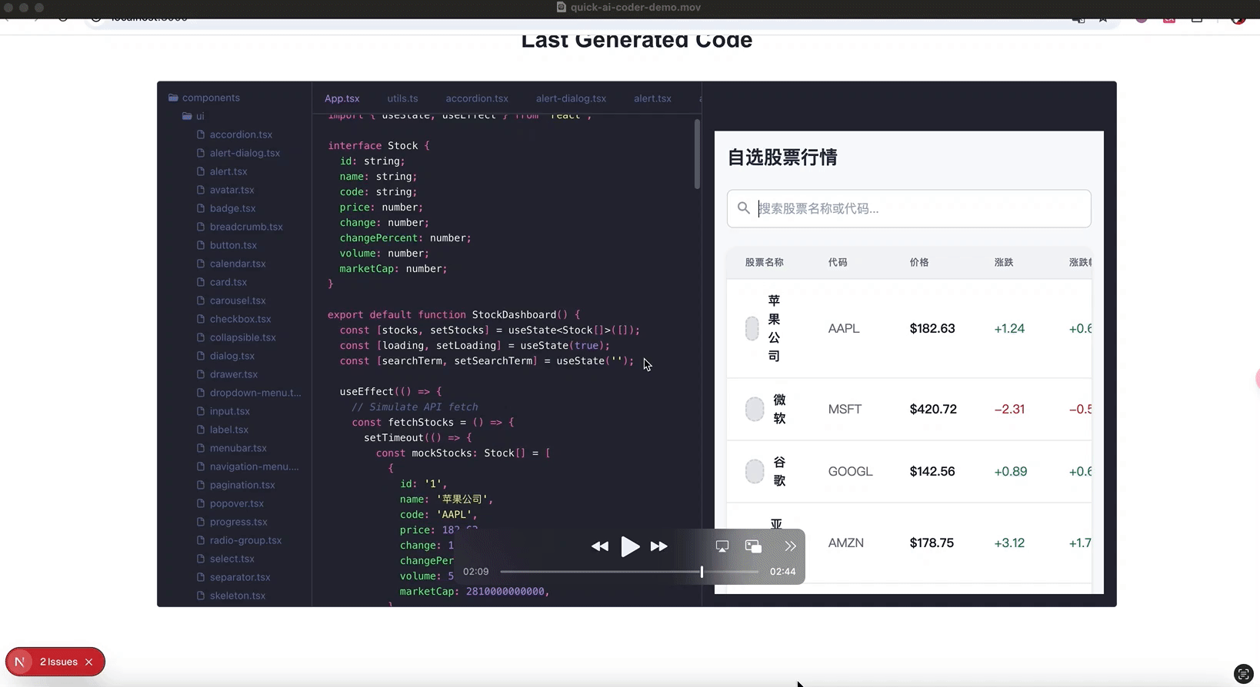The width and height of the screenshot is (1260, 687).
Task: Switch to the App.tsx editor tab
Action: 342,98
